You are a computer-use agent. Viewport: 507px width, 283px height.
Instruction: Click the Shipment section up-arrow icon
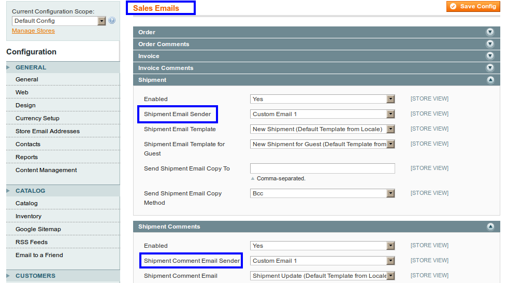click(490, 80)
